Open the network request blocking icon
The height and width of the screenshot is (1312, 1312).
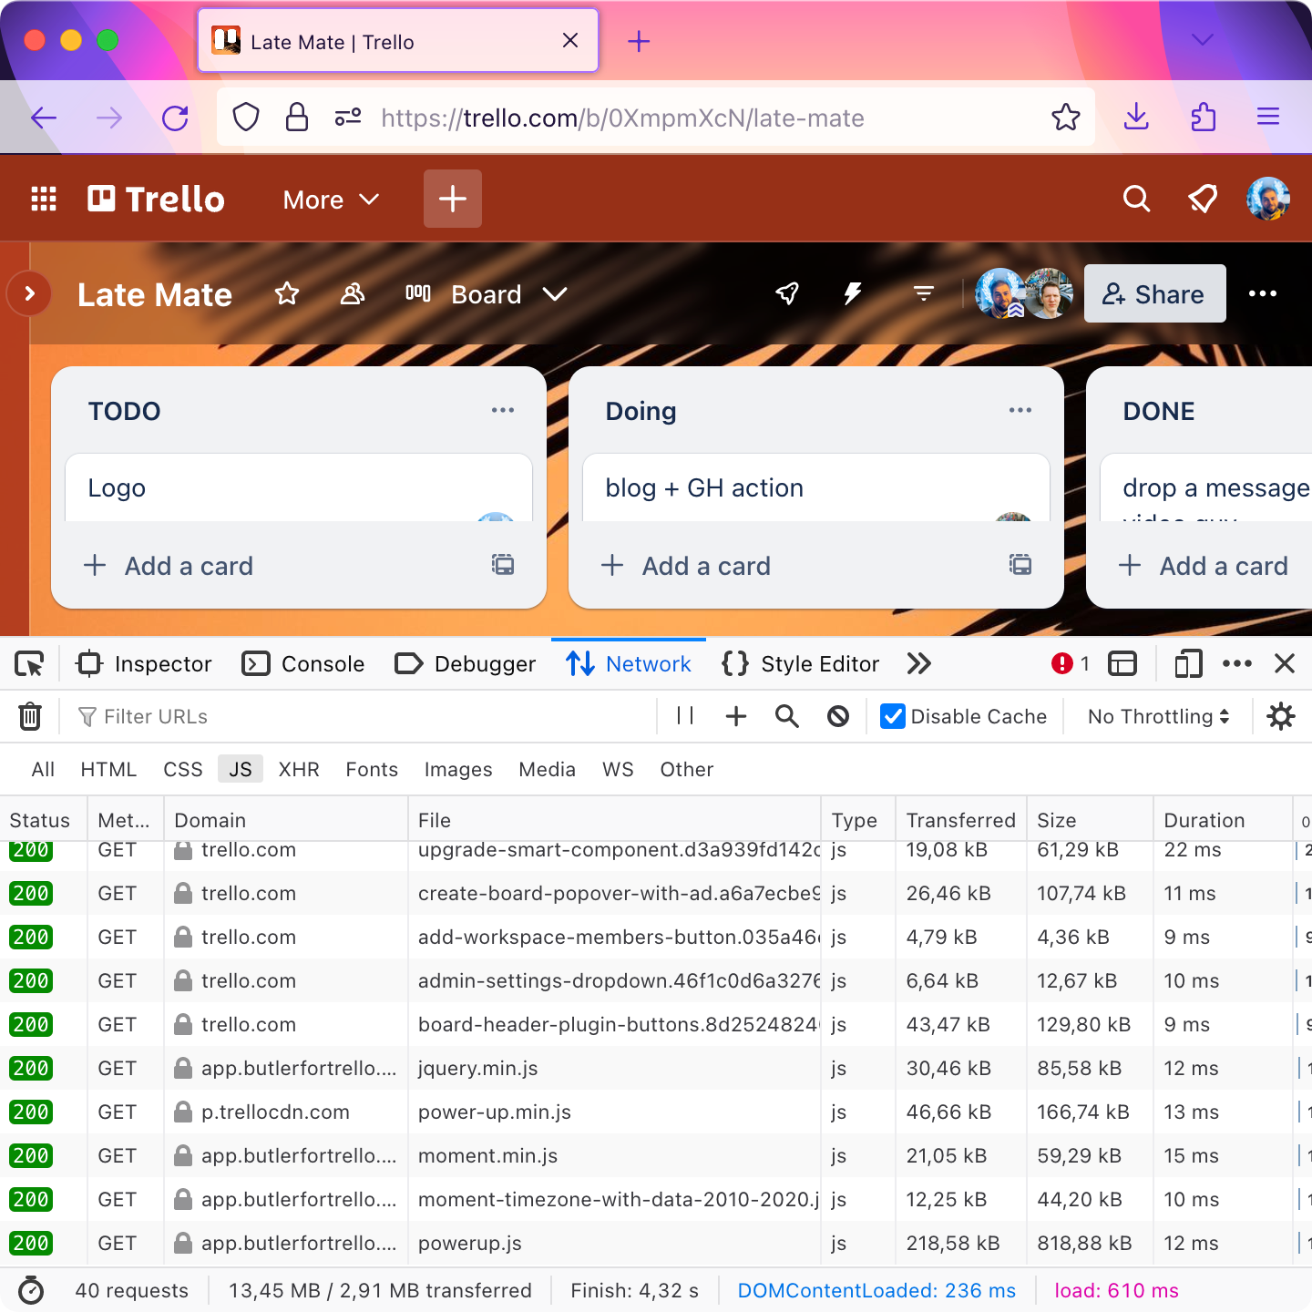pos(838,716)
